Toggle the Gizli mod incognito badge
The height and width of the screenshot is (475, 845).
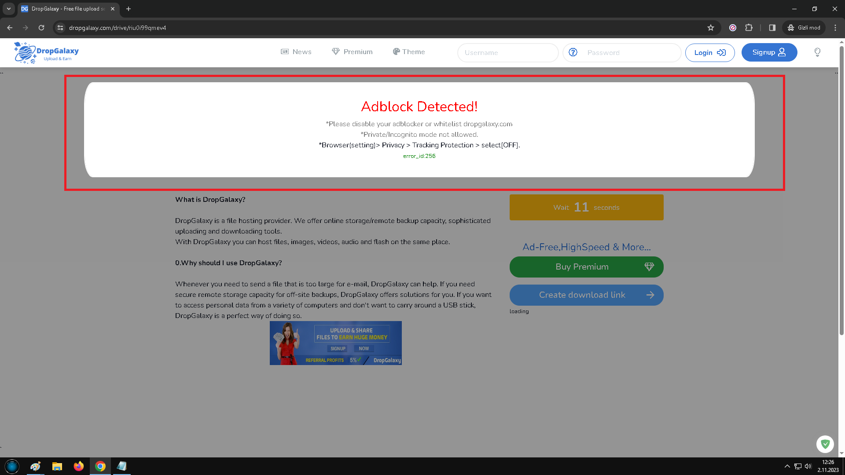(x=804, y=27)
